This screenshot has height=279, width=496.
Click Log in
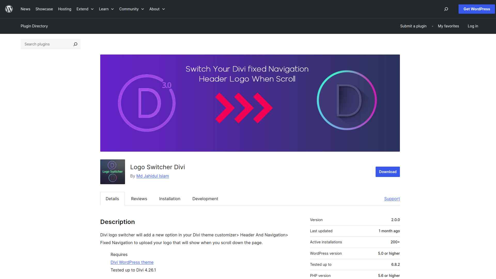point(473,26)
